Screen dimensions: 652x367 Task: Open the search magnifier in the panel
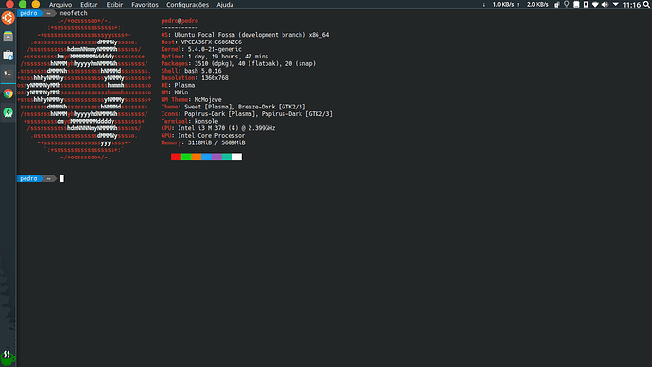[646, 5]
